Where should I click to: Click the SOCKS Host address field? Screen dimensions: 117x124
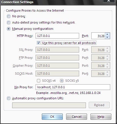(57, 73)
